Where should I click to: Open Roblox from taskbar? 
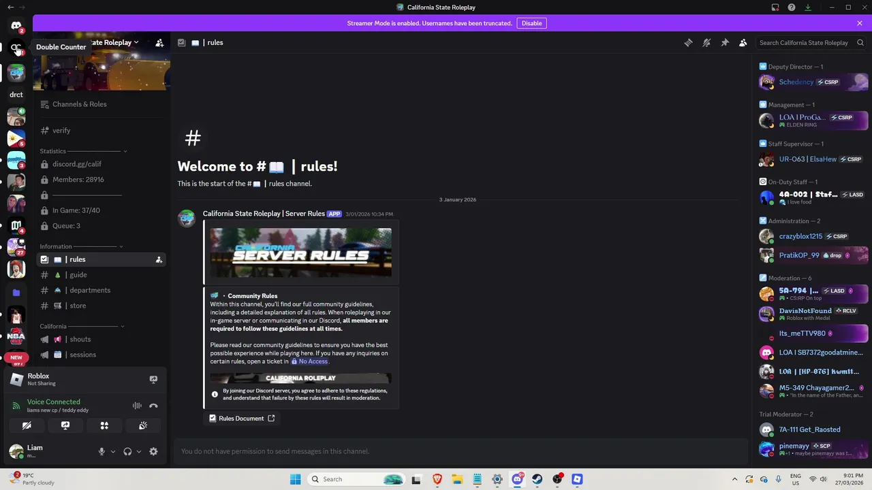(578, 479)
